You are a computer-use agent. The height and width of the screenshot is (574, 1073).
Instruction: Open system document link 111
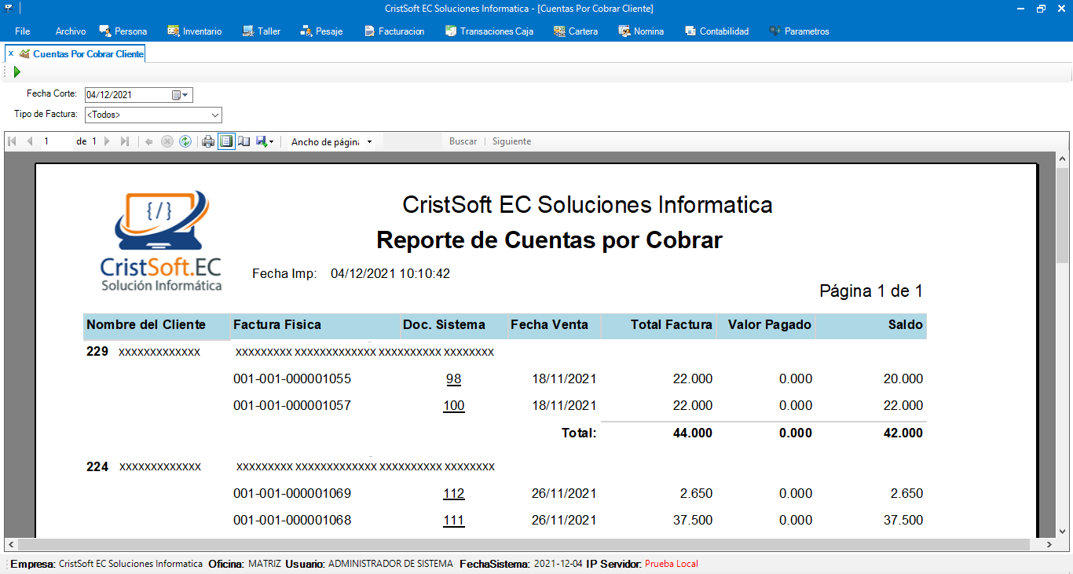pos(454,521)
